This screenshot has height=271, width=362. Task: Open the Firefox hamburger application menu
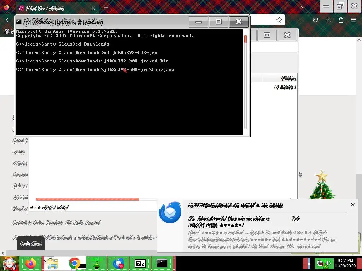tap(354, 20)
